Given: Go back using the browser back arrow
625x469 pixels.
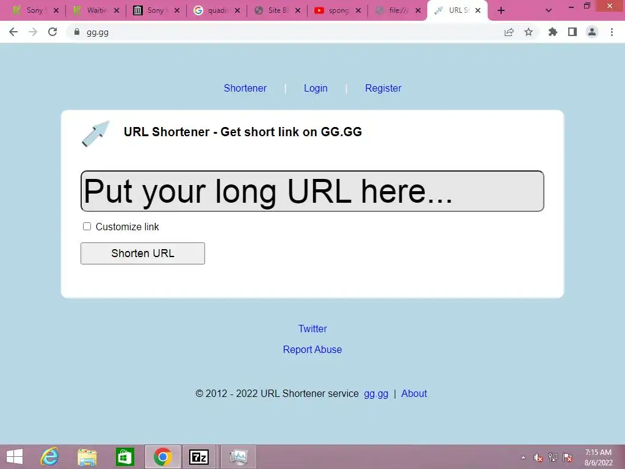Looking at the screenshot, I should [13, 32].
